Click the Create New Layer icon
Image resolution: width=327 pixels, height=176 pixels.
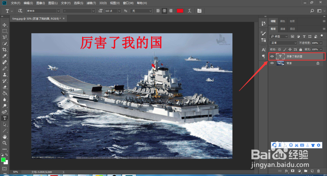[x=312, y=171]
